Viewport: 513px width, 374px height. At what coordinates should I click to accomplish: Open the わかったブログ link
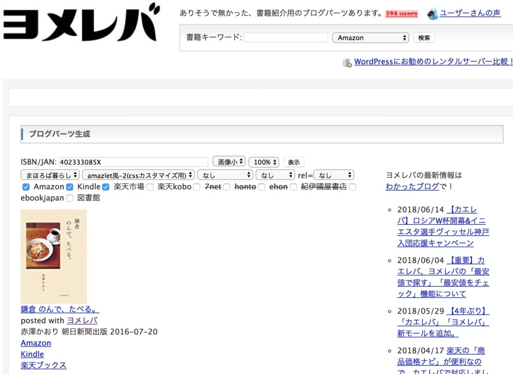point(412,186)
